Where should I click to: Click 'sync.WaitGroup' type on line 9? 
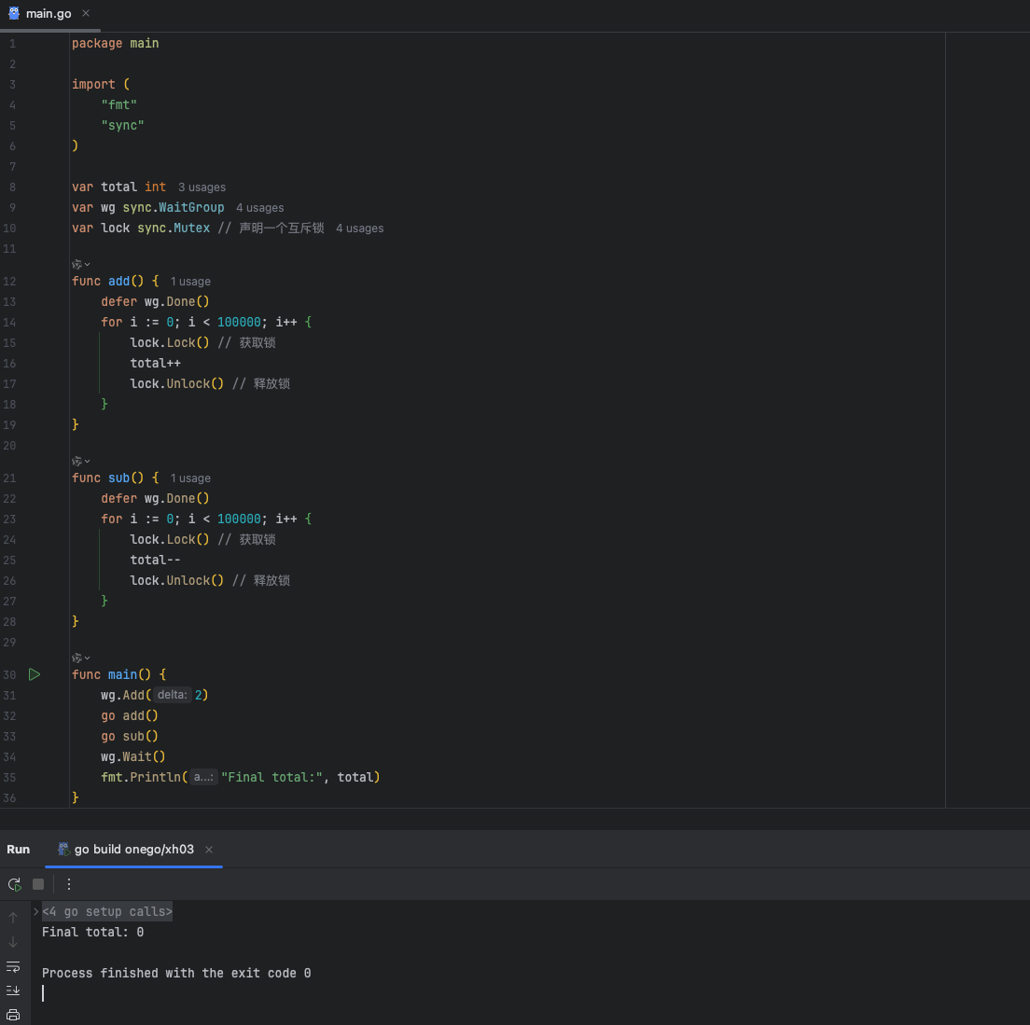[174, 207]
